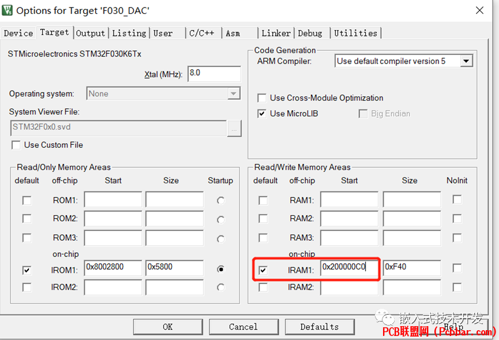
Task: Check the ROM3 default checkbox
Action: click(27, 238)
